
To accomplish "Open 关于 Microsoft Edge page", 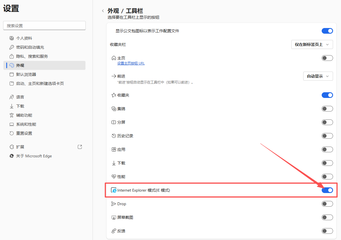I will (44, 156).
